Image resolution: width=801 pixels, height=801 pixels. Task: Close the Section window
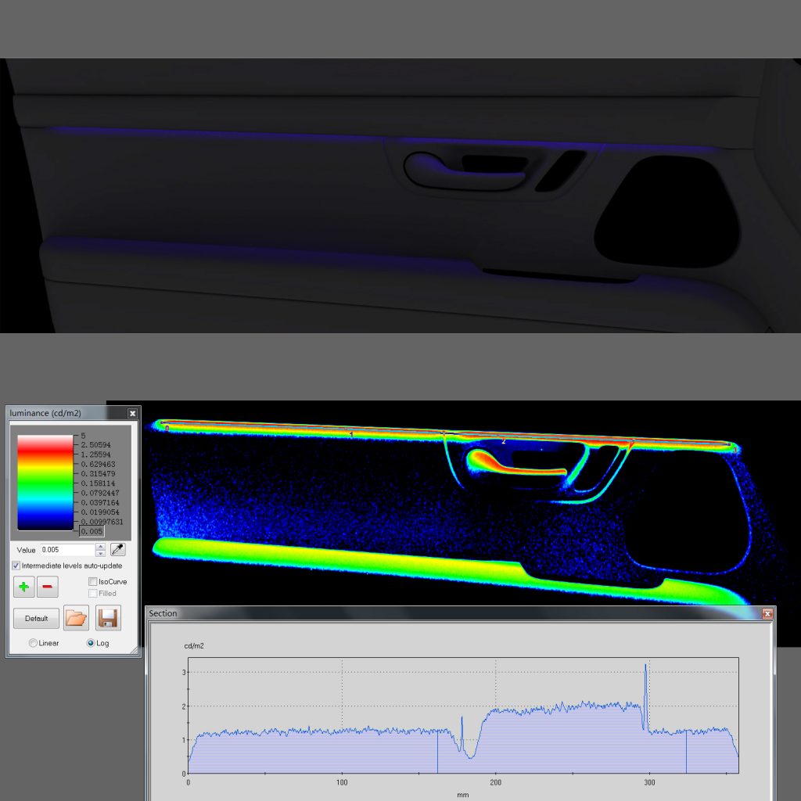[767, 614]
